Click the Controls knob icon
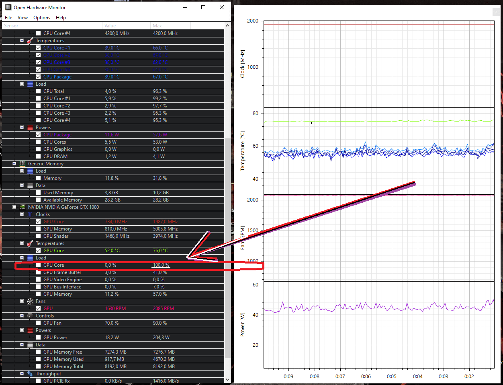Viewport: 503px width, 385px height. tap(30, 316)
